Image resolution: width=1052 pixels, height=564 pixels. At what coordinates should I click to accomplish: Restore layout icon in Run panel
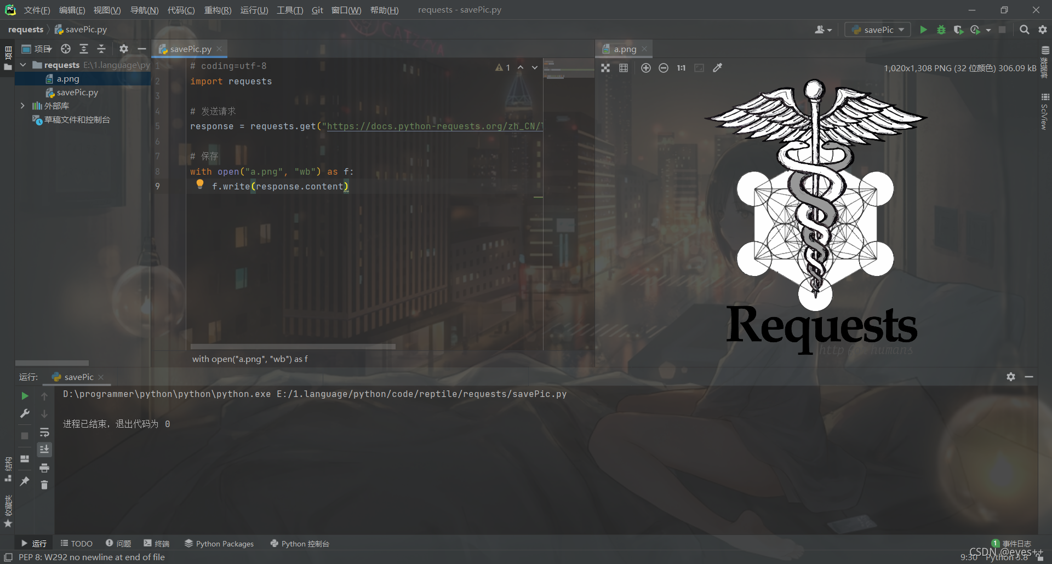[25, 459]
